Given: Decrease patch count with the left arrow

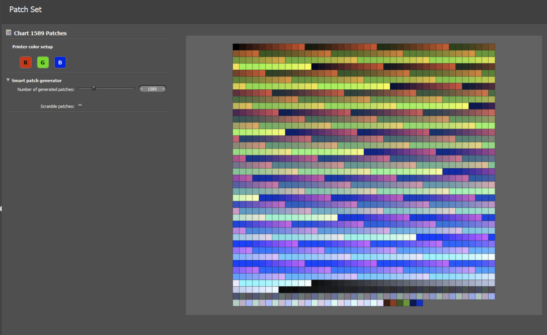Looking at the screenshot, I should point(142,89).
